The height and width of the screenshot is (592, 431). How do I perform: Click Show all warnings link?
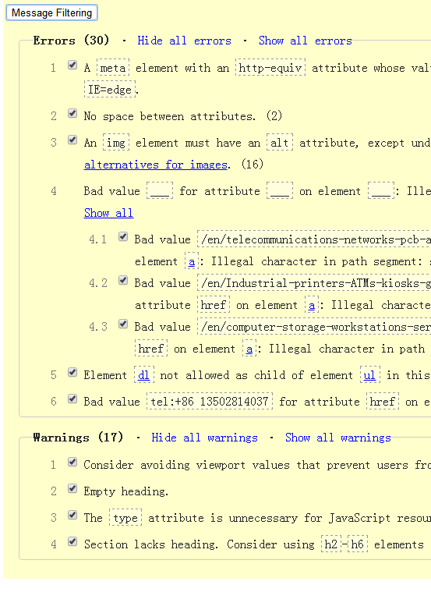(337, 438)
